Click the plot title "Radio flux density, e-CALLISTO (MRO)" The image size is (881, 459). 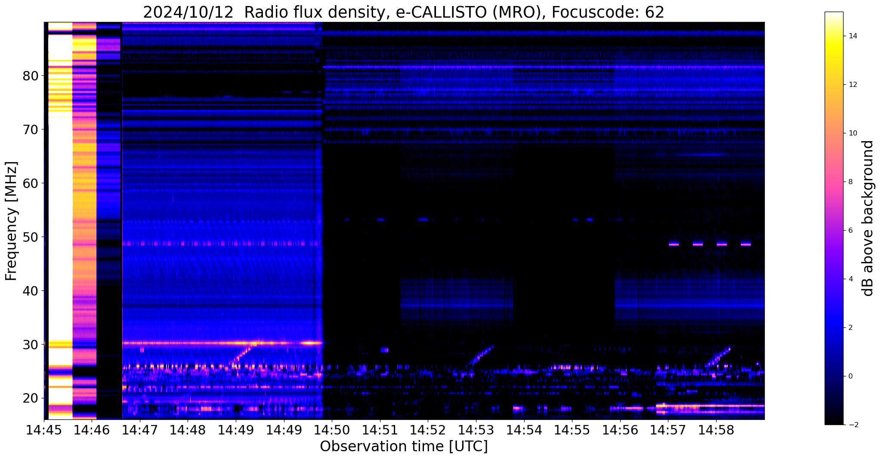coord(395,12)
